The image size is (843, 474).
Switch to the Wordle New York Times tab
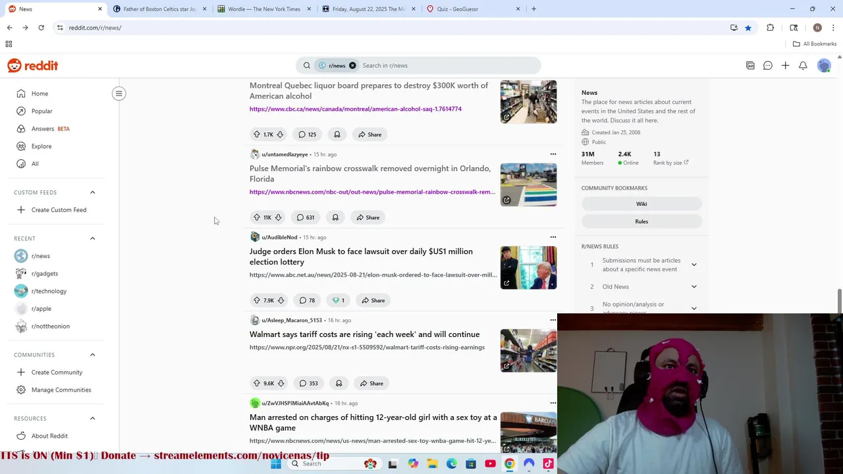264,9
